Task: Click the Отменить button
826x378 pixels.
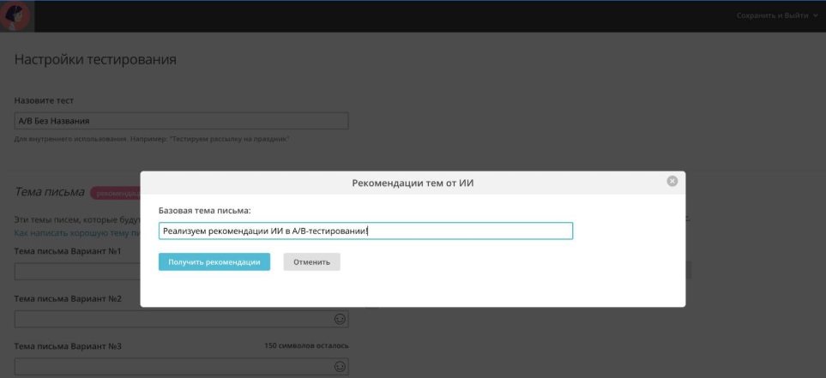Action: pos(312,261)
